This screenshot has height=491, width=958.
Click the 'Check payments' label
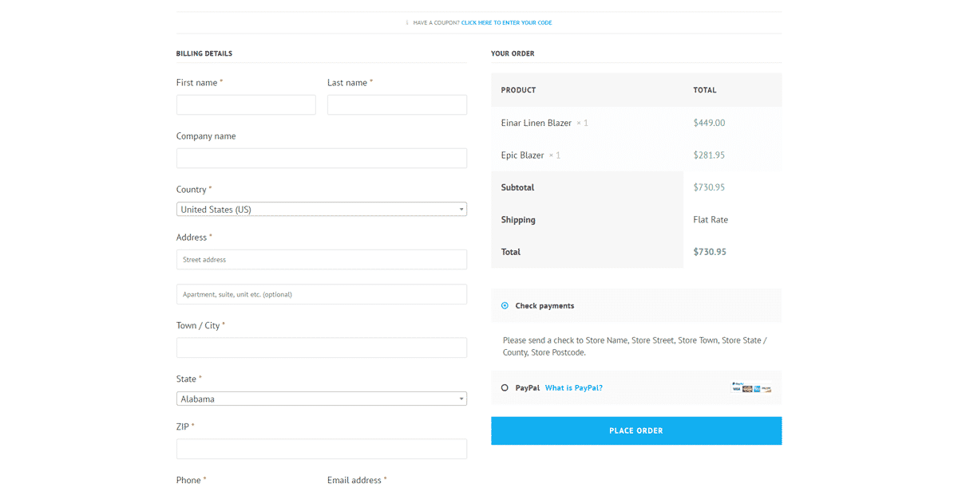click(544, 306)
